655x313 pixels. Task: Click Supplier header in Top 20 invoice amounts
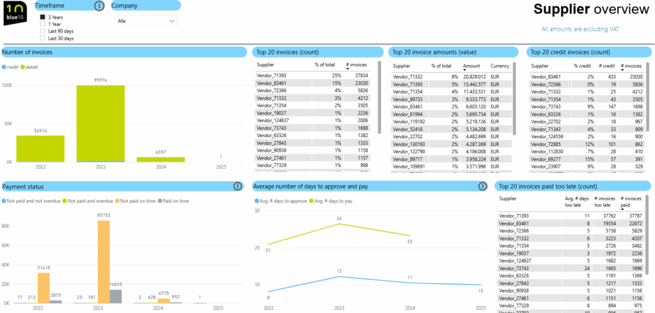click(401, 65)
